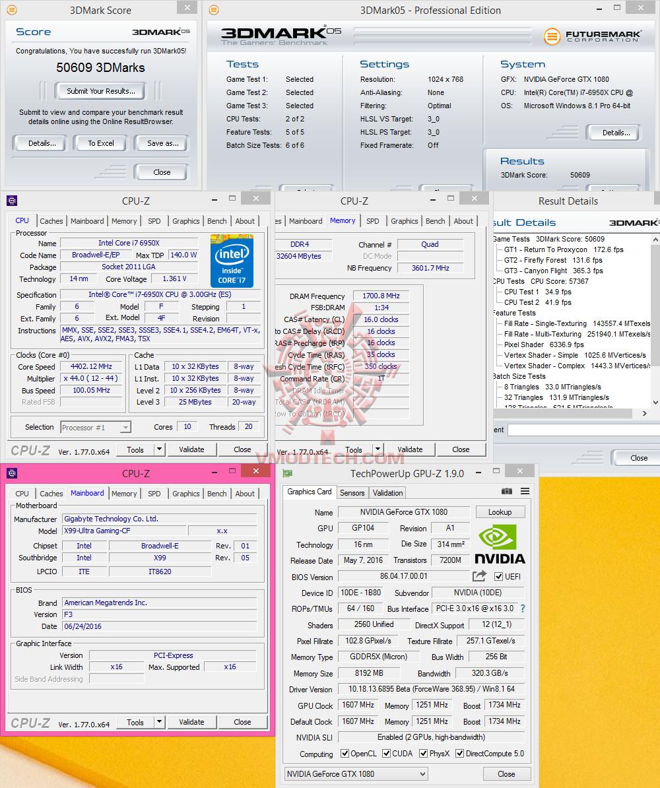Click the Lookup button in GPU-Z
The image size is (660, 788).
point(500,511)
